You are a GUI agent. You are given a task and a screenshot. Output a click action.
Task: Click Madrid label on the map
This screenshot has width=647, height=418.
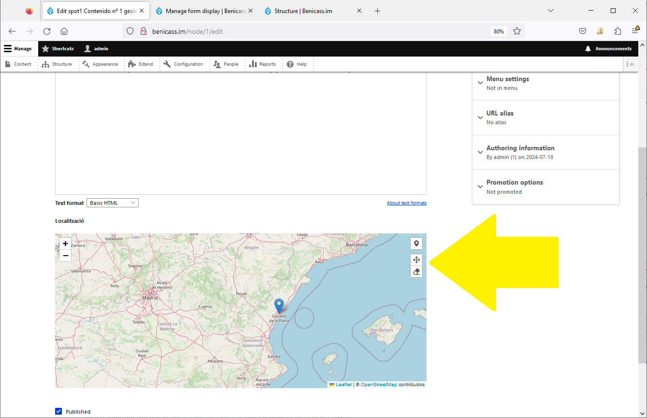click(150, 298)
